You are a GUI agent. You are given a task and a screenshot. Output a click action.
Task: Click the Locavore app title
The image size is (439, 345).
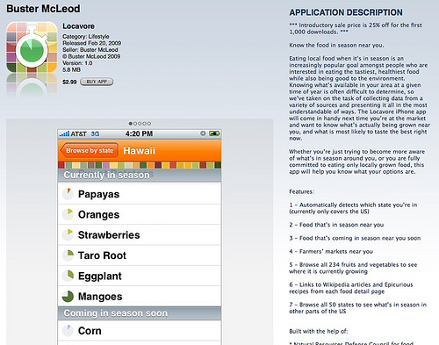click(x=78, y=26)
